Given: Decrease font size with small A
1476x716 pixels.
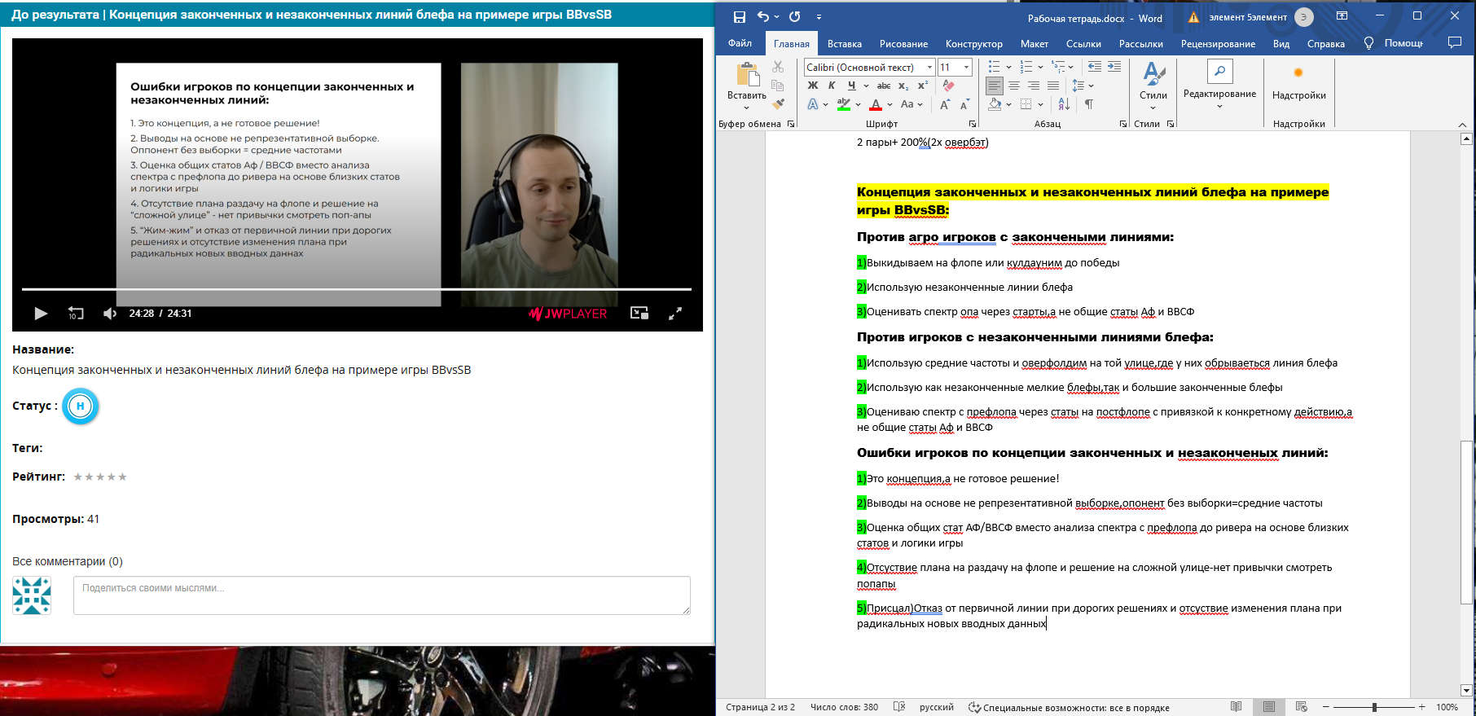Looking at the screenshot, I should 964,104.
